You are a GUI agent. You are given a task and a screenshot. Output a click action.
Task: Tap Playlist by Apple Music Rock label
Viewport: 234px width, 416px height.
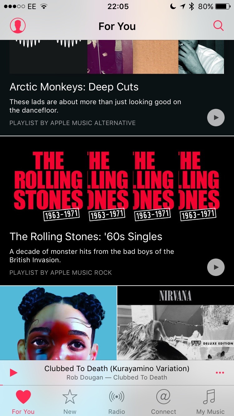(61, 273)
